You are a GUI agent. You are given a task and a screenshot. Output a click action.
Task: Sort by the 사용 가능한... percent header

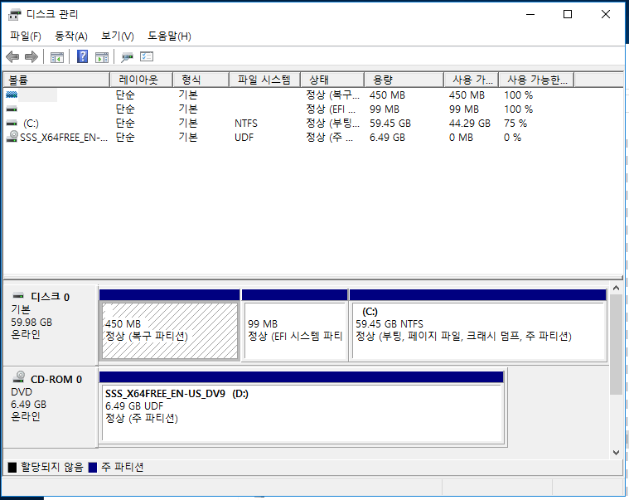pyautogui.click(x=536, y=80)
